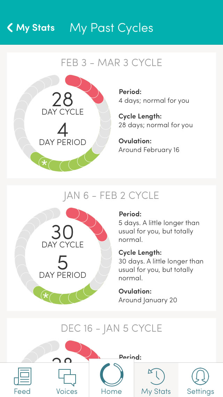
Task: Open the Voices chat bubbles icon
Action: (67, 376)
